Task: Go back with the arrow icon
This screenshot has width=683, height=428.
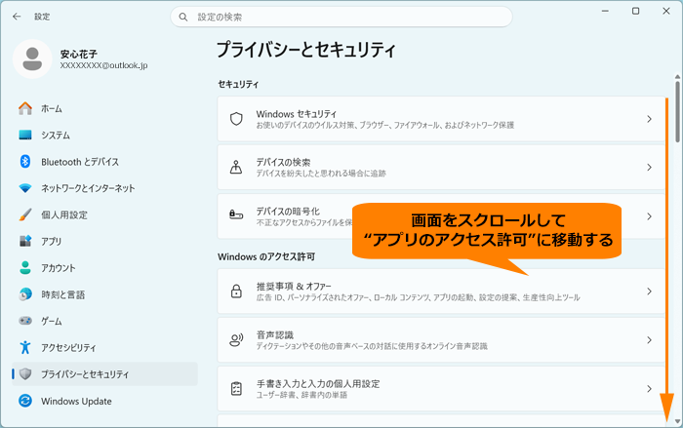Action: tap(17, 17)
